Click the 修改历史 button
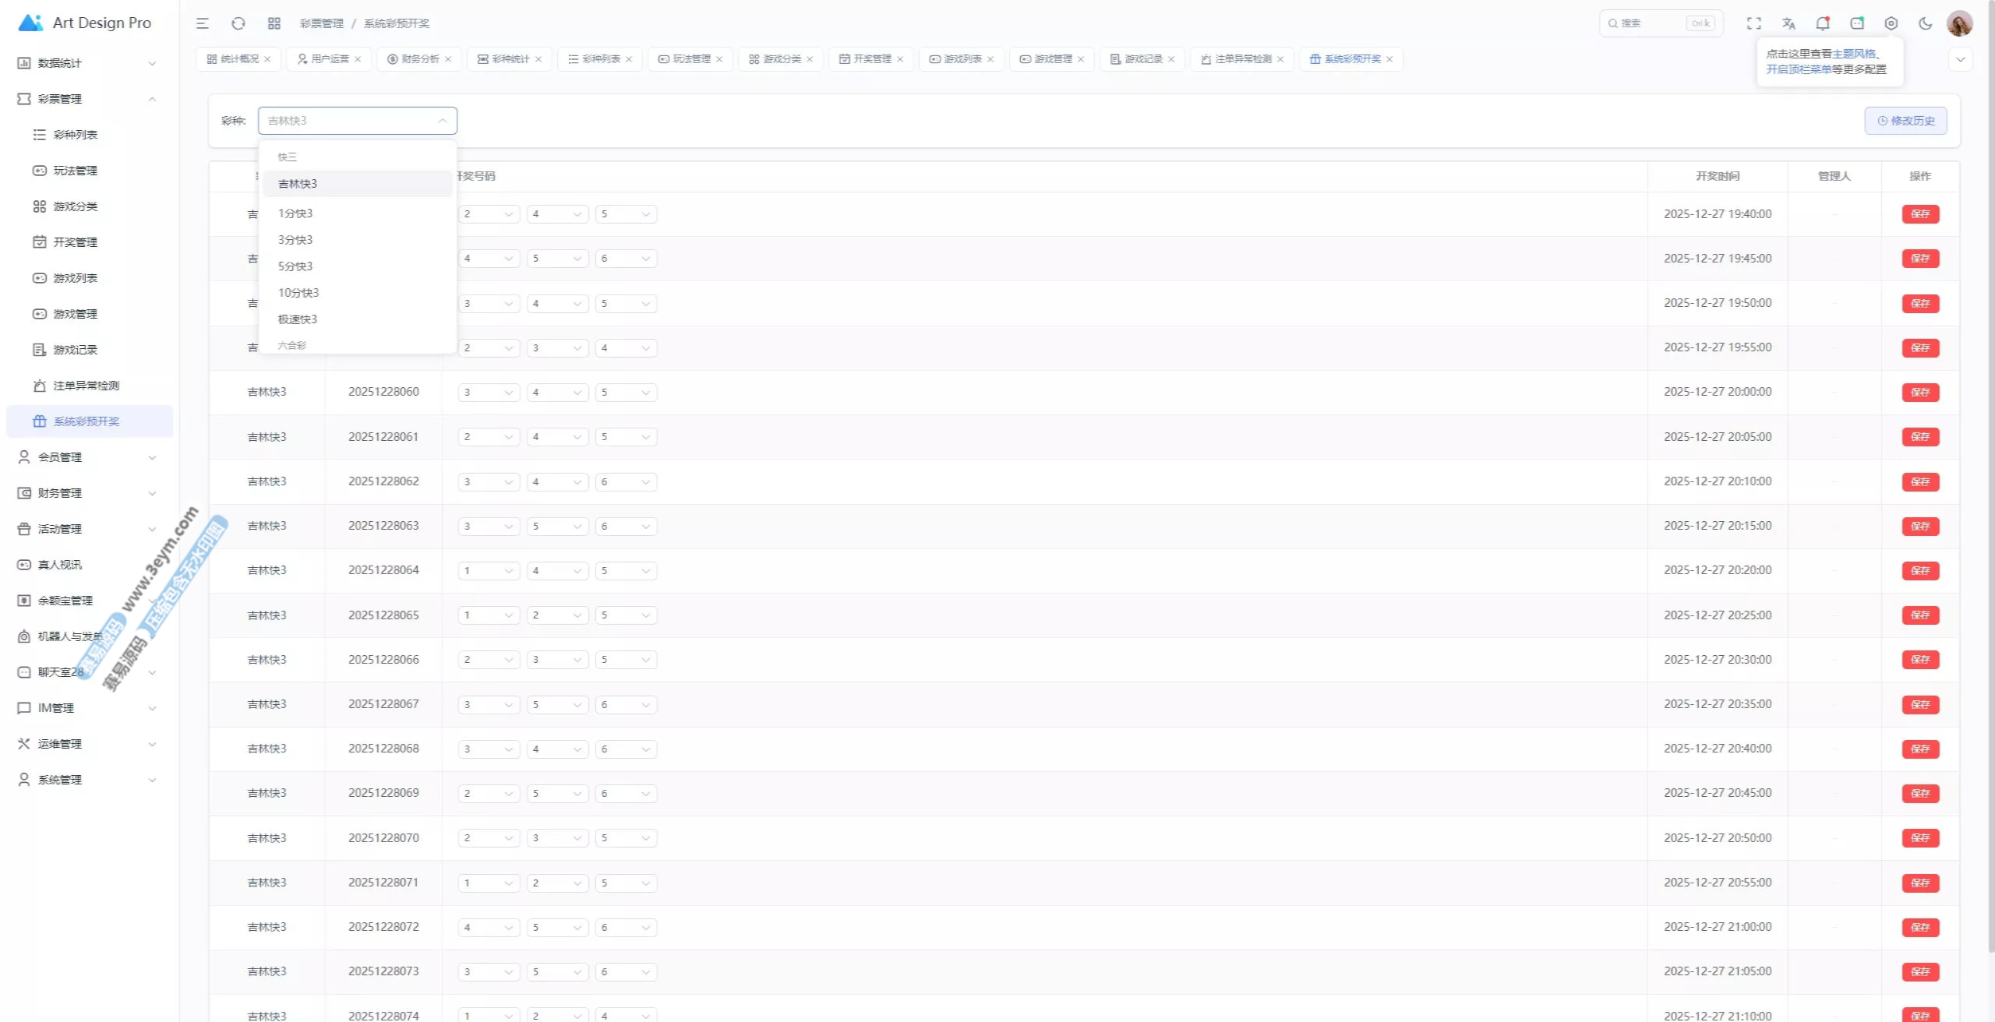 pyautogui.click(x=1905, y=121)
